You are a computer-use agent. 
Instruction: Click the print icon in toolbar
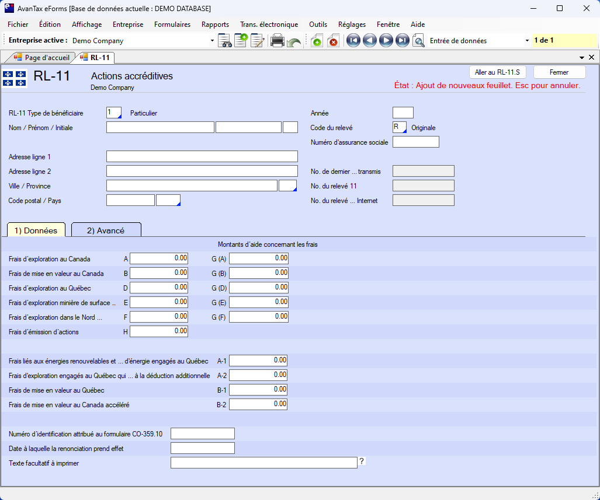[277, 41]
